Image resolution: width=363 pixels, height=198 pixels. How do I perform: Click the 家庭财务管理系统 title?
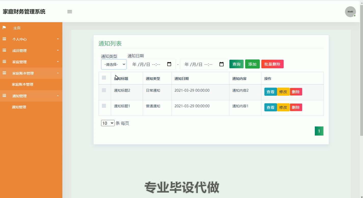click(x=24, y=11)
